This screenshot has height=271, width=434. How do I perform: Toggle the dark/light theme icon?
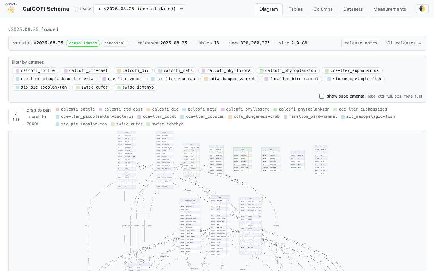[x=422, y=9]
